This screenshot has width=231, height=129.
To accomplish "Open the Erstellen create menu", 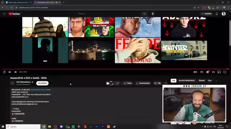I will [207, 14].
